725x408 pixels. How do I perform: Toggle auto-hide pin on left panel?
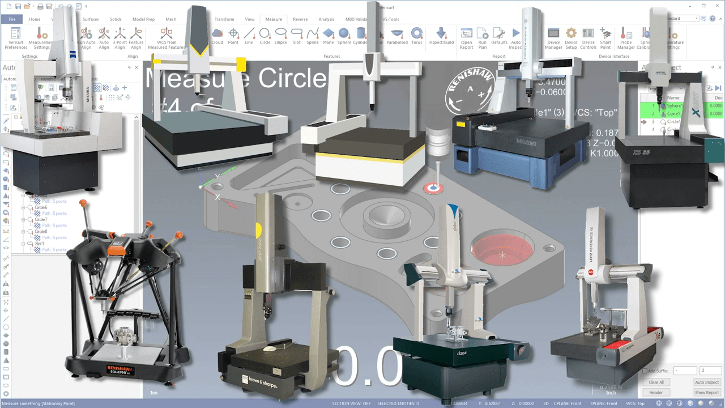(x=129, y=67)
